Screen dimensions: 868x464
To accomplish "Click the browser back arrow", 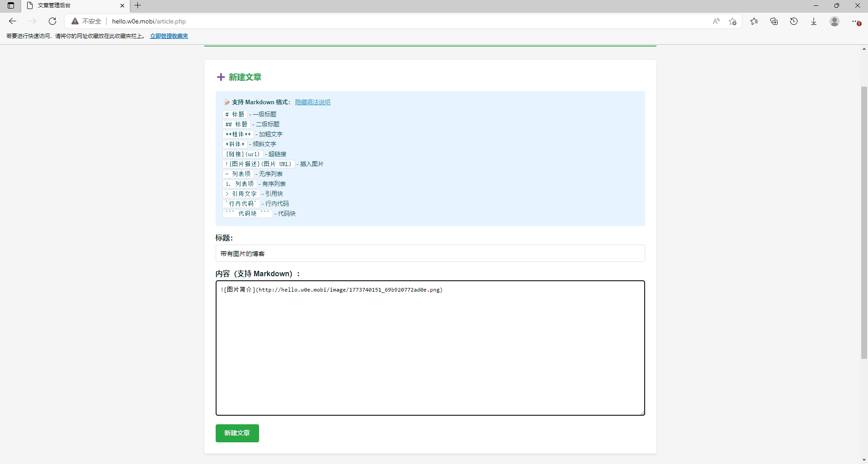I will click(x=13, y=21).
